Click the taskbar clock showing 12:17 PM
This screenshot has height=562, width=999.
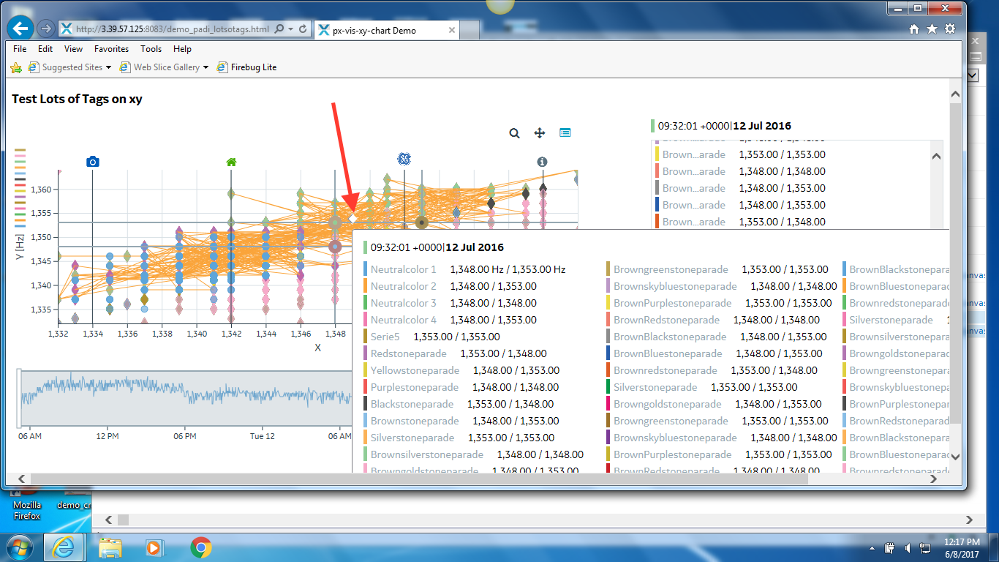pos(962,547)
